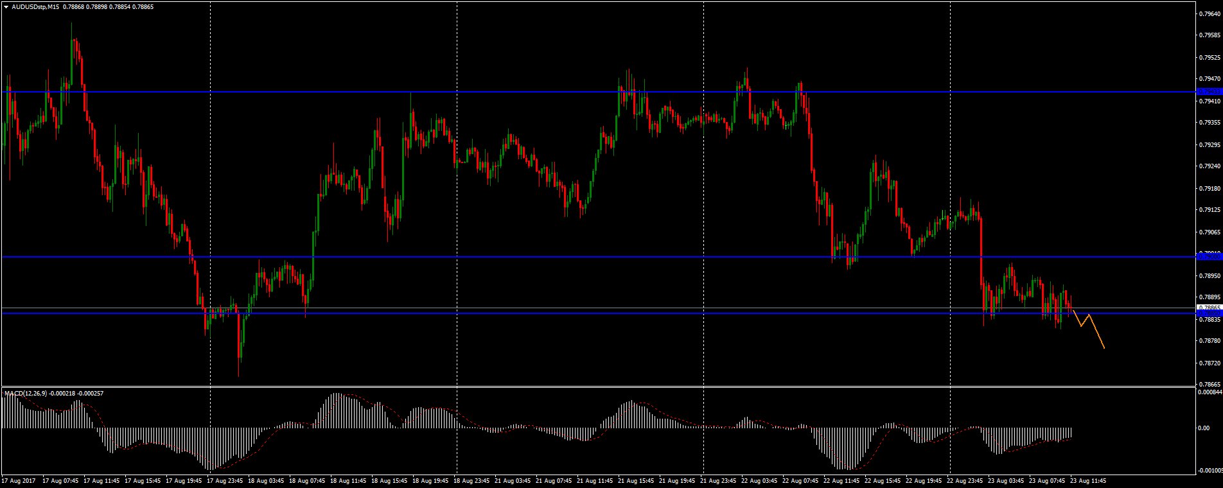Click the 18 Aug 11:45 time axis label
1223x488 pixels.
(x=348, y=480)
